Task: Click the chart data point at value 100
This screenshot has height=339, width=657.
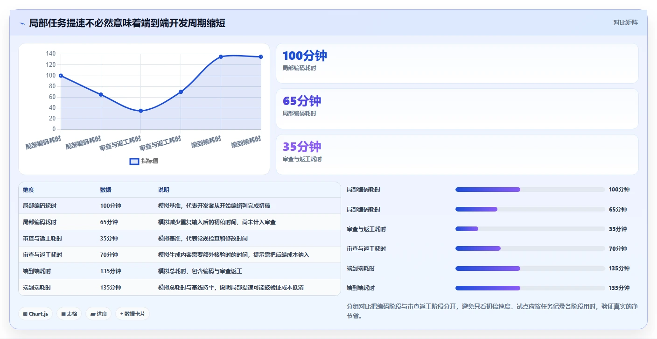Action: [x=61, y=76]
